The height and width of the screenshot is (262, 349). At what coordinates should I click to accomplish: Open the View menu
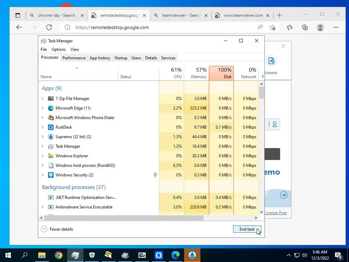75,49
